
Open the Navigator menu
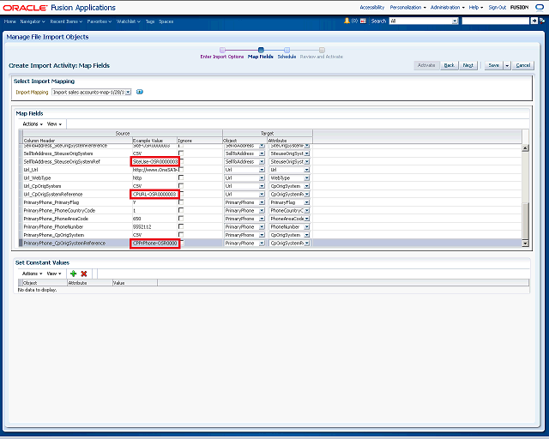(32, 20)
